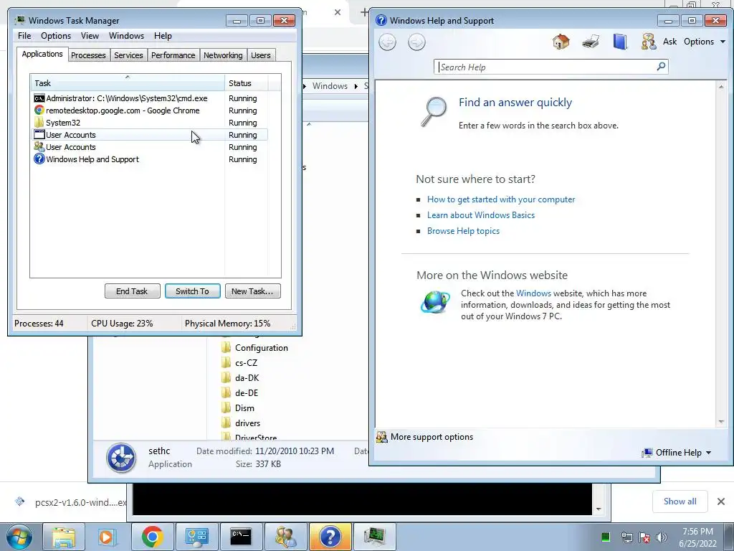734x551 pixels.
Task: Select the Google Chrome task icon in list
Action: tap(39, 110)
